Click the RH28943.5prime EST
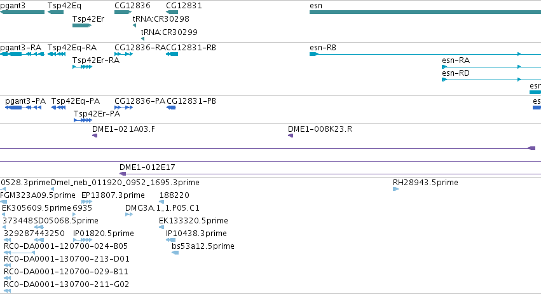The image size is (541, 294). [396, 189]
